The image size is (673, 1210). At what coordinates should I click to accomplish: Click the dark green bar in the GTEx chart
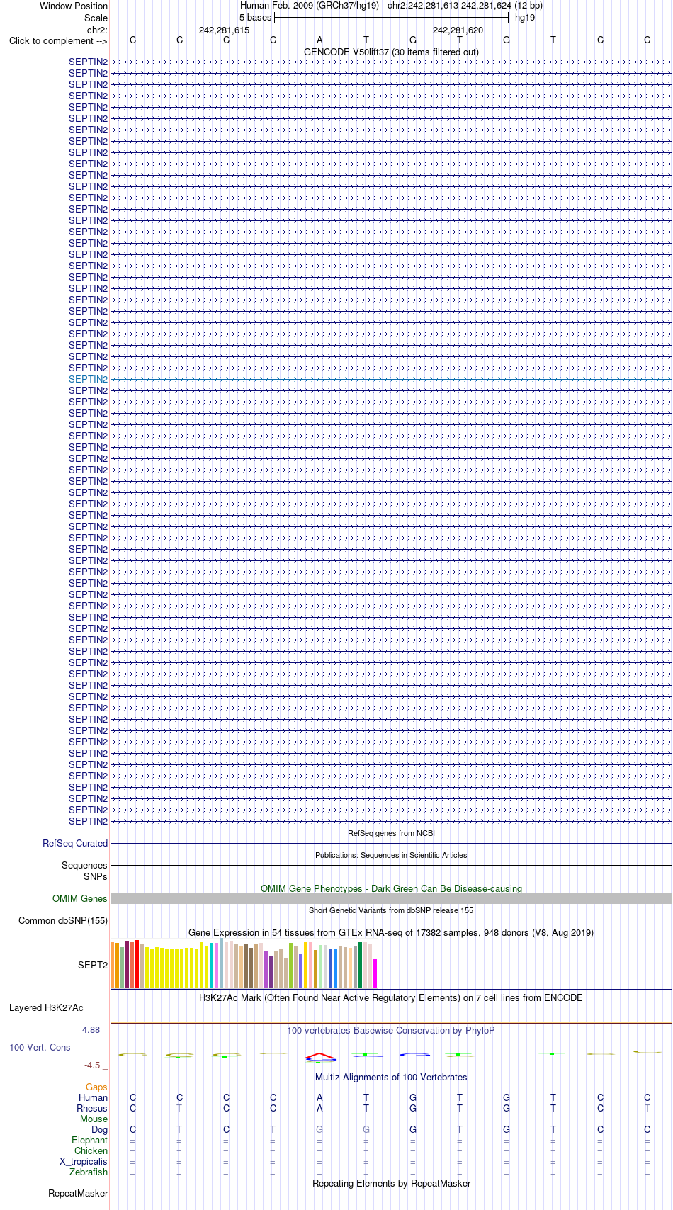pos(361,965)
